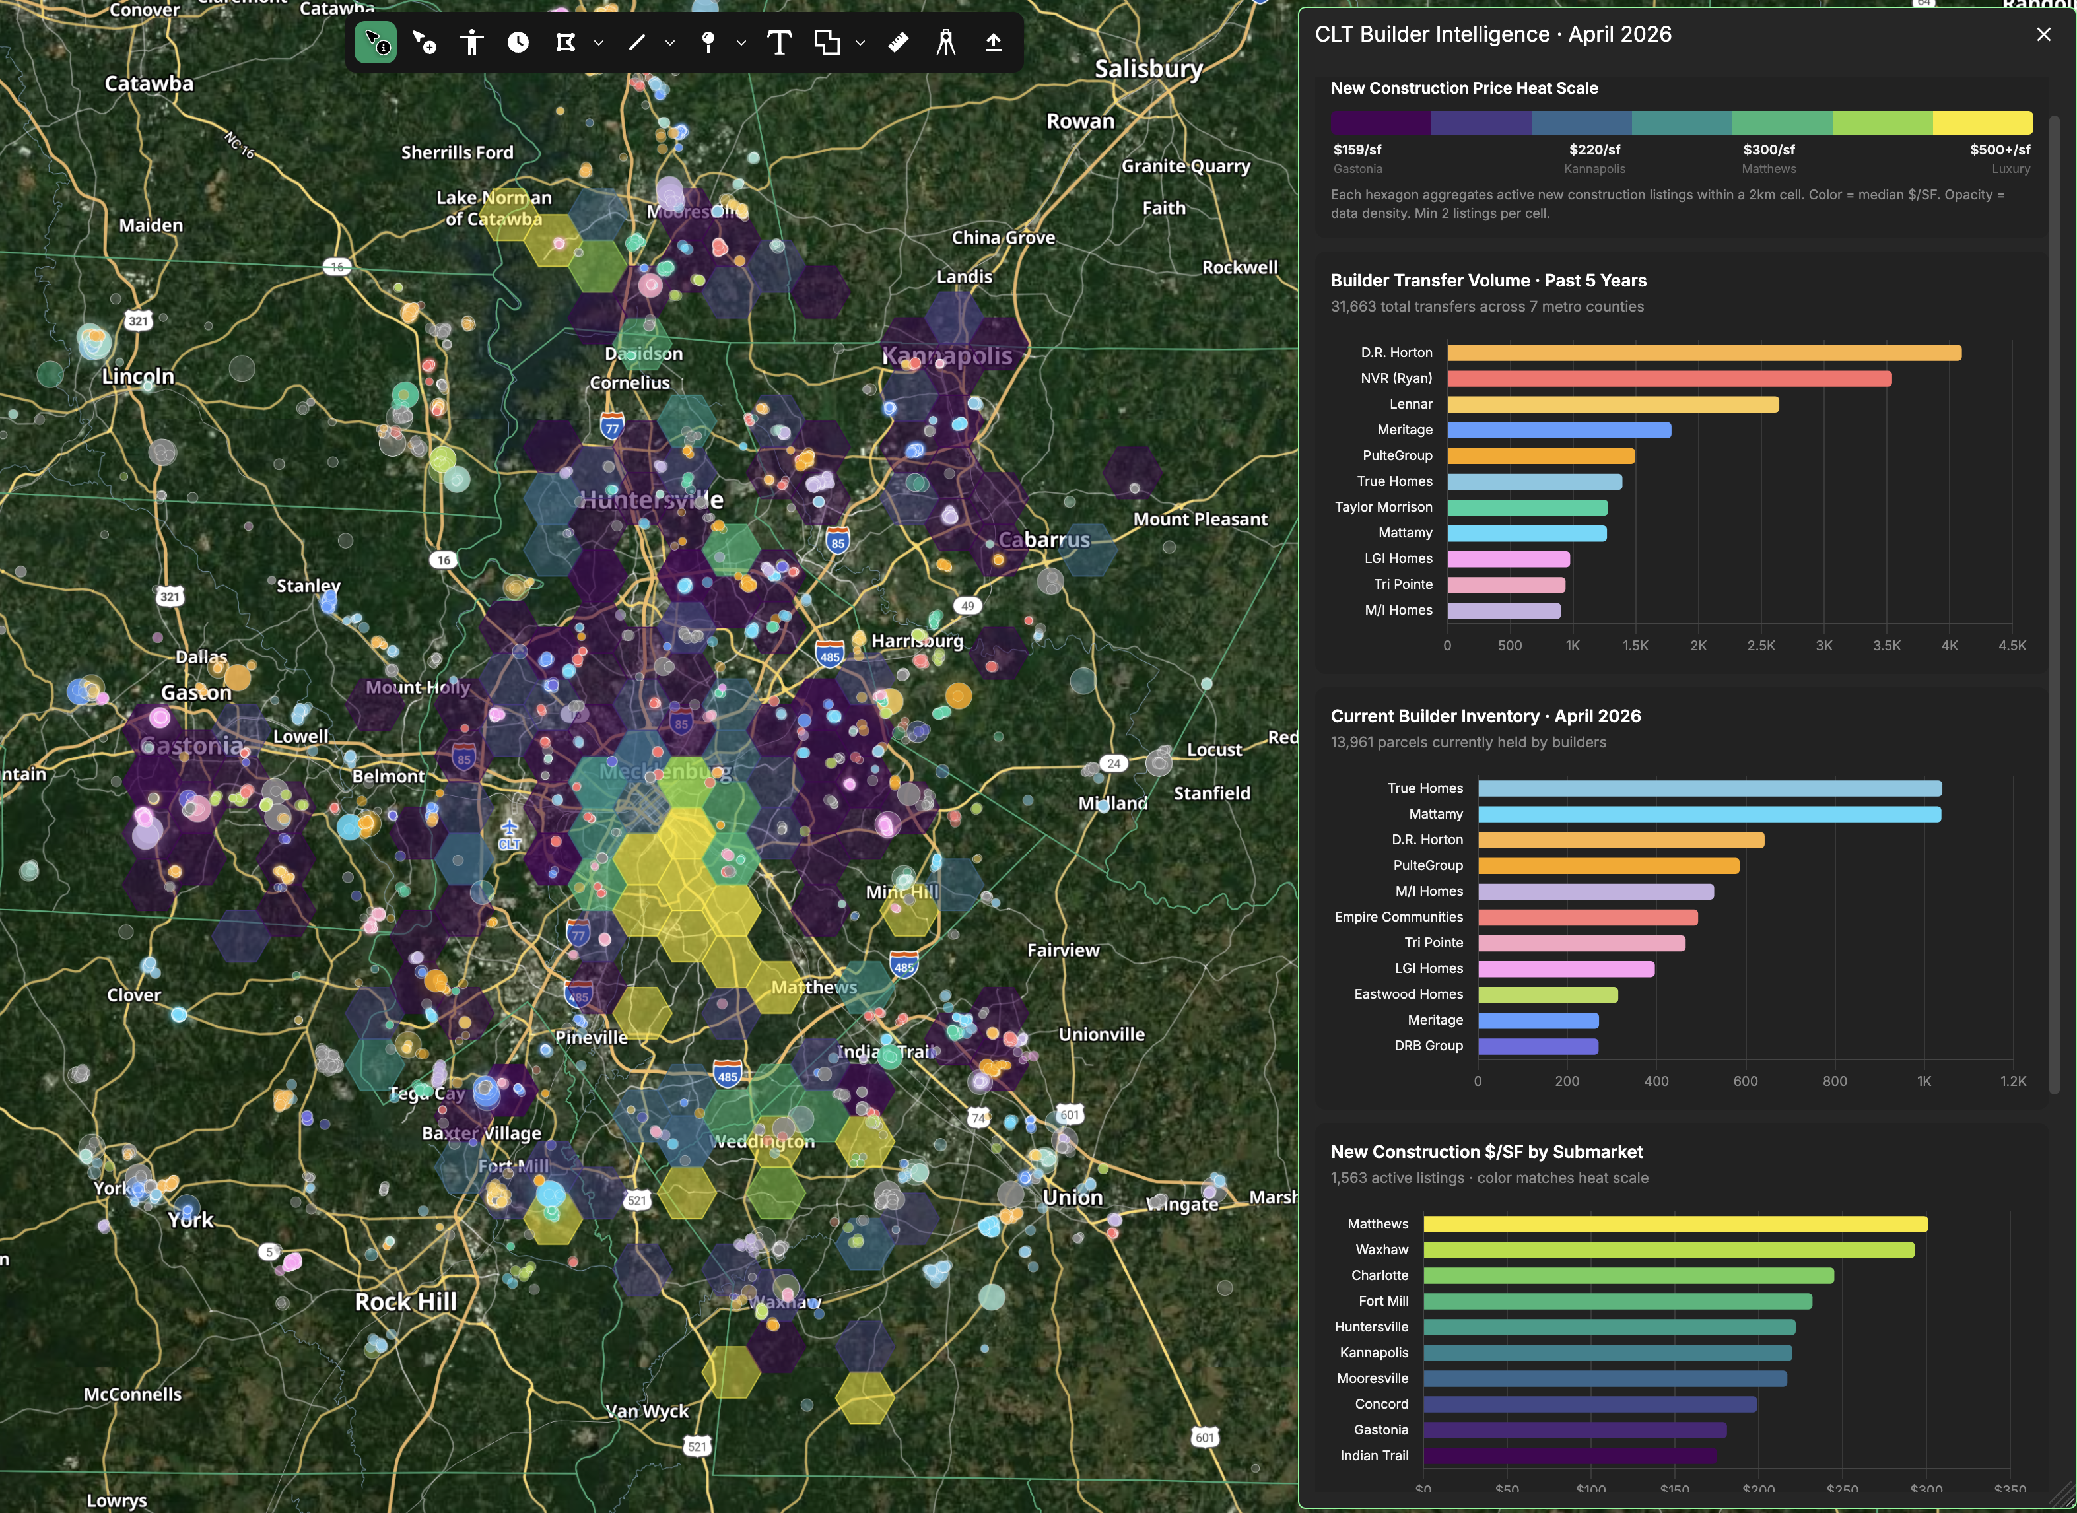
Task: Click the 'Salisbury' map label
Action: [1148, 69]
